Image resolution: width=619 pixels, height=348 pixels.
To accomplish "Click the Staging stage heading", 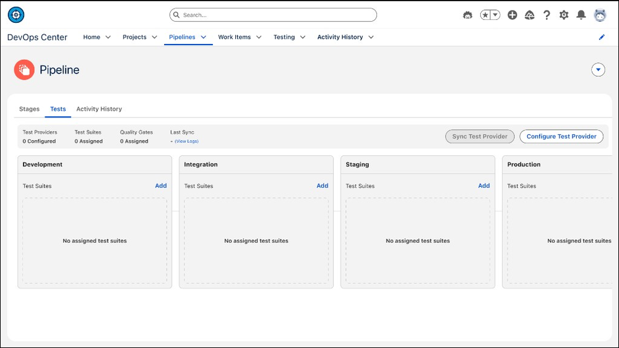I will pyautogui.click(x=357, y=164).
